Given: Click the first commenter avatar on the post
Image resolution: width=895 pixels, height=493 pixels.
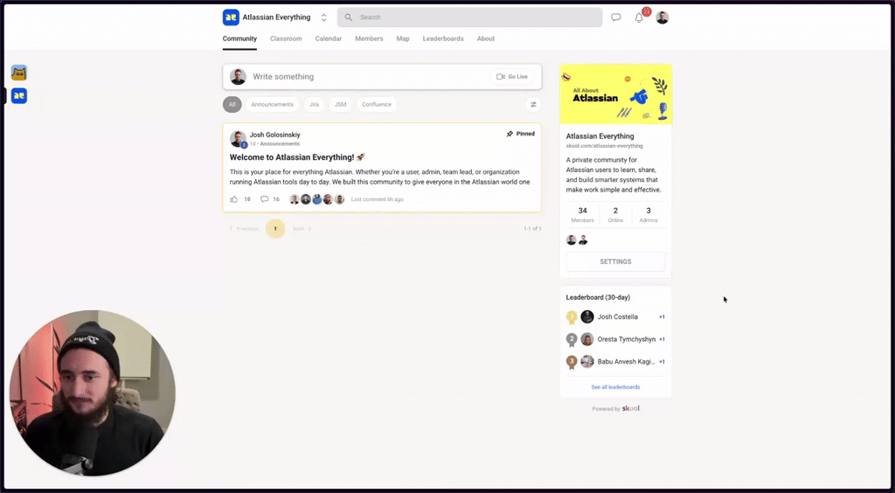Looking at the screenshot, I should (x=295, y=199).
